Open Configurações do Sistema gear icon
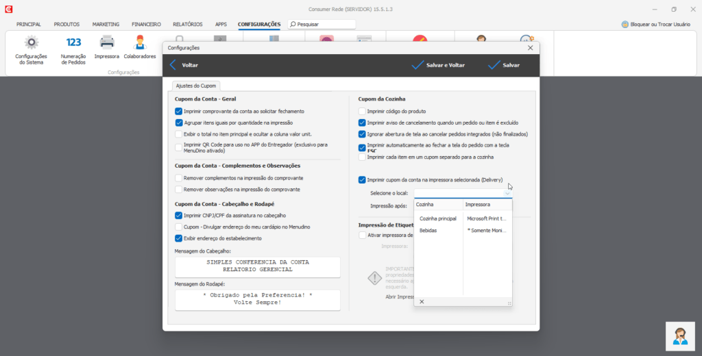Viewport: 702px width, 356px height. point(31,44)
